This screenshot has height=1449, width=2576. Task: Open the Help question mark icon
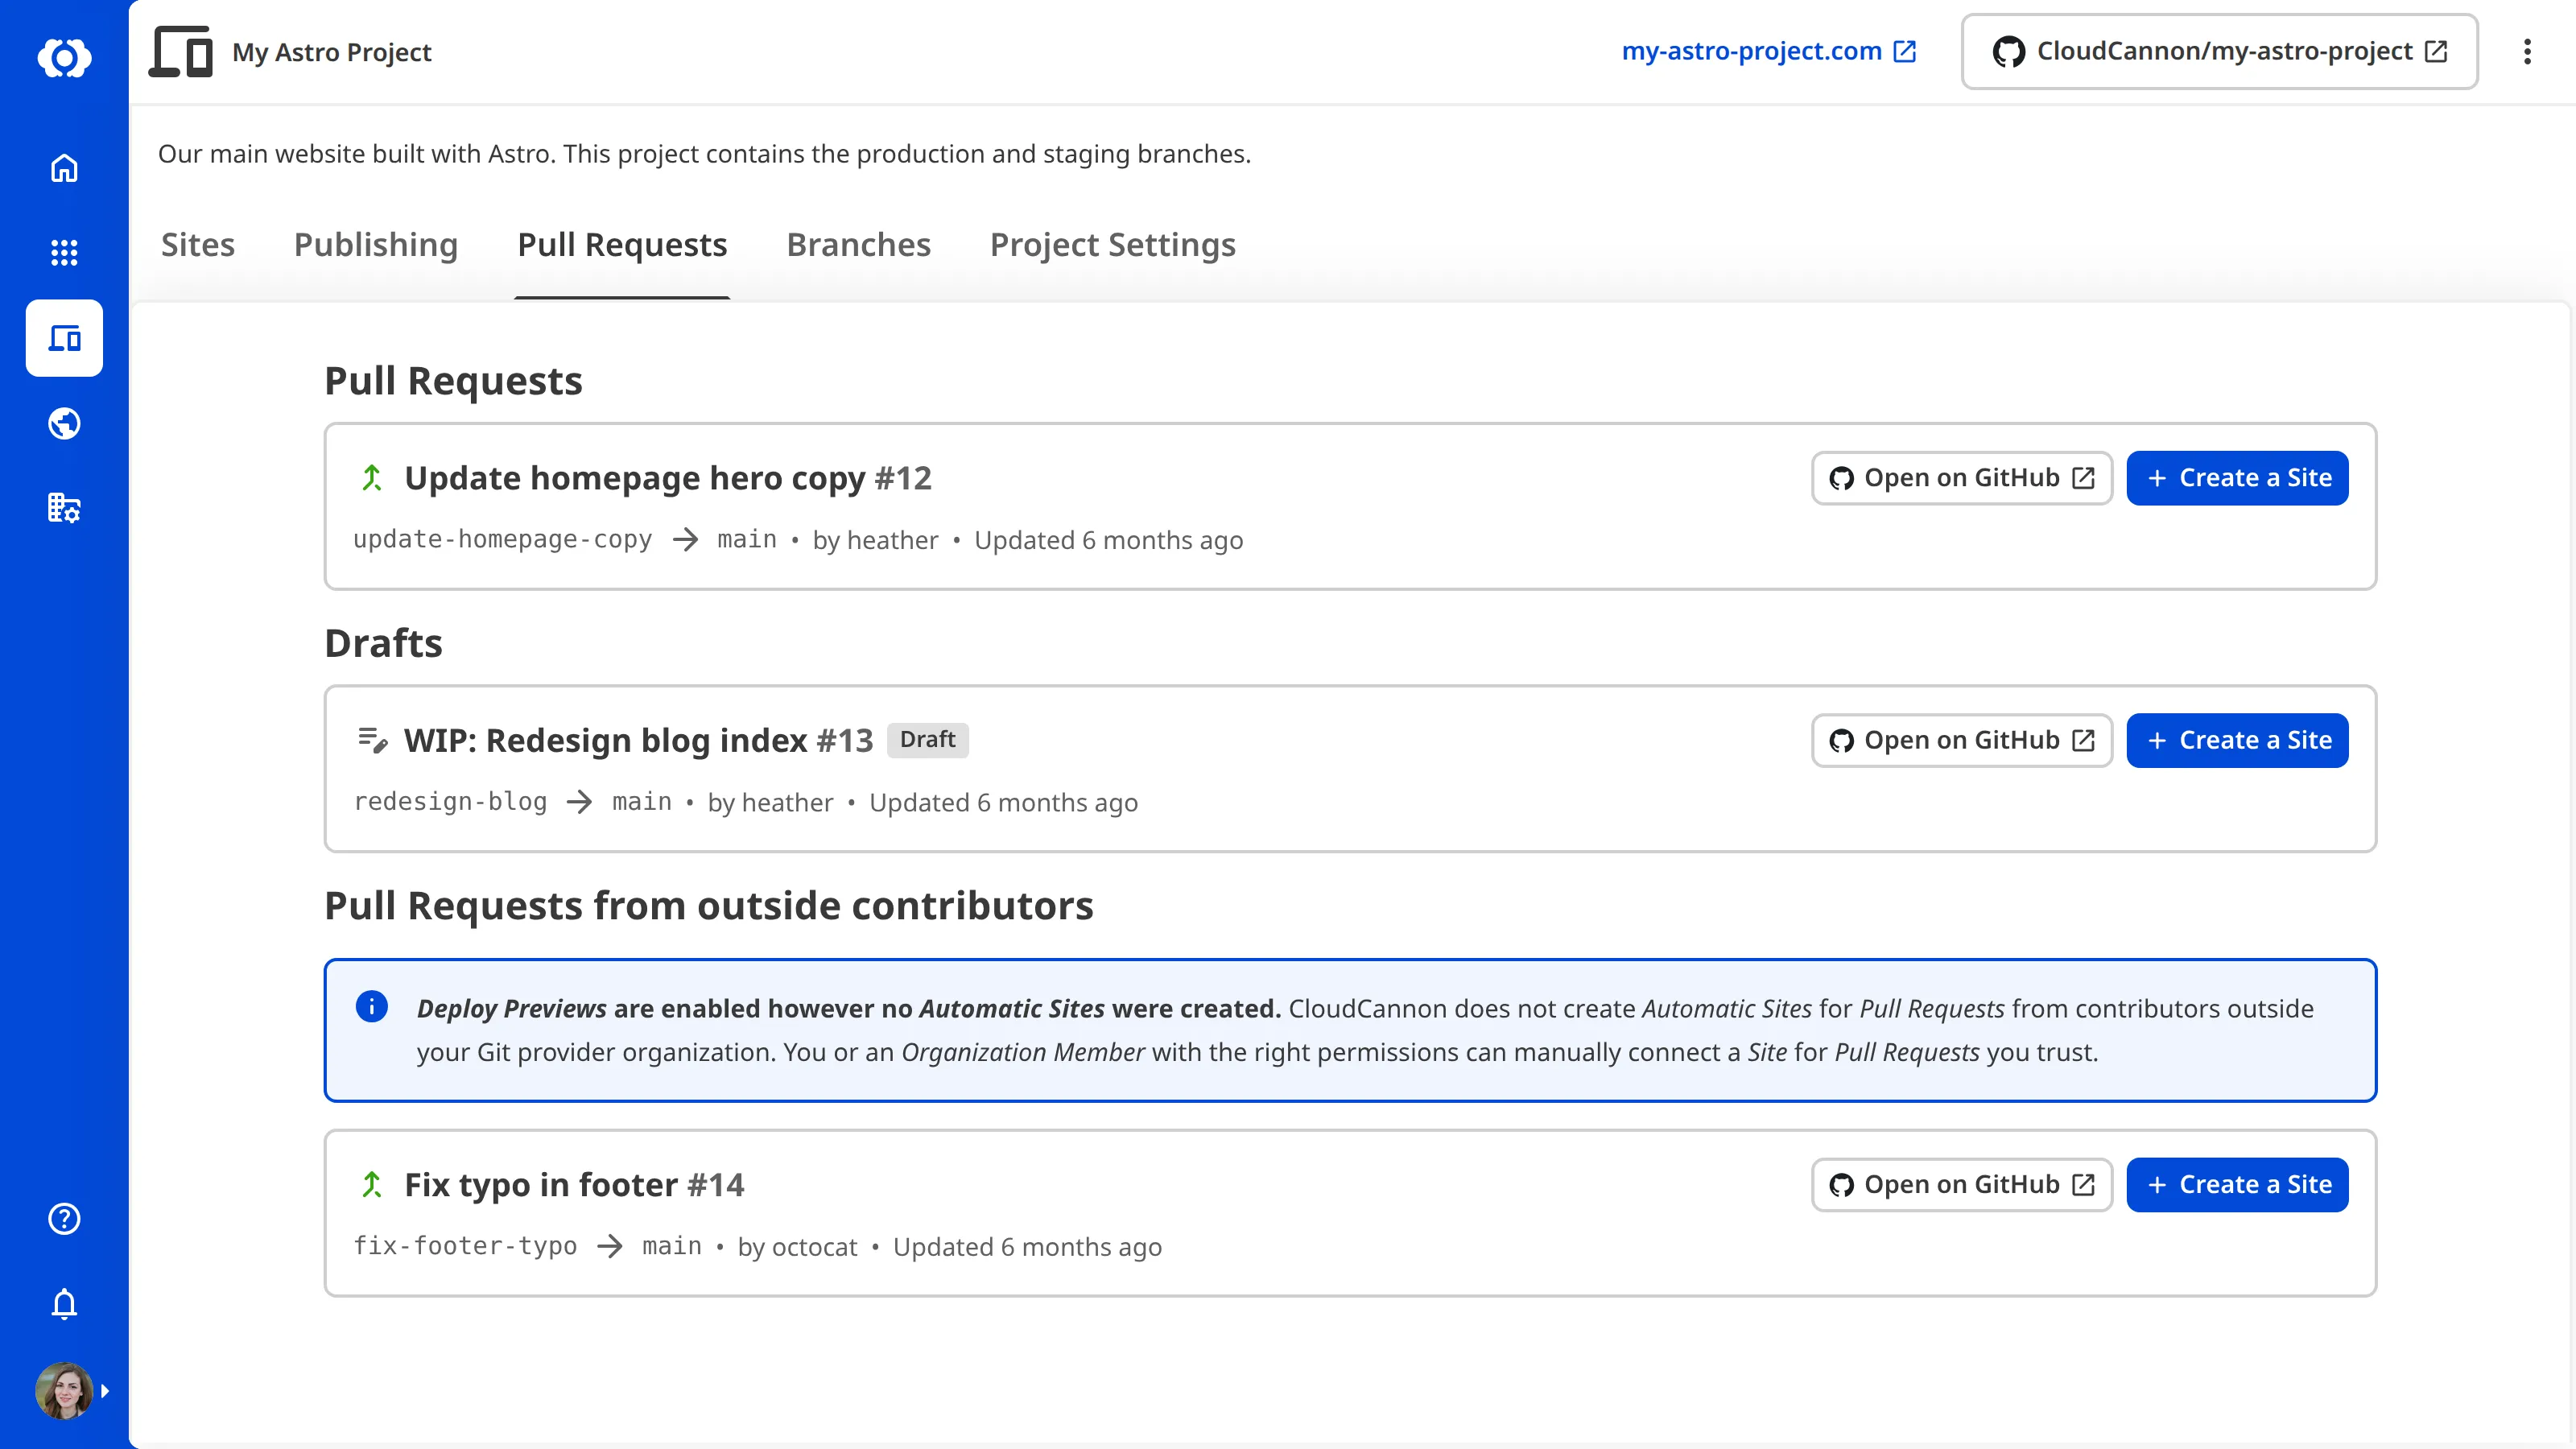[64, 1218]
